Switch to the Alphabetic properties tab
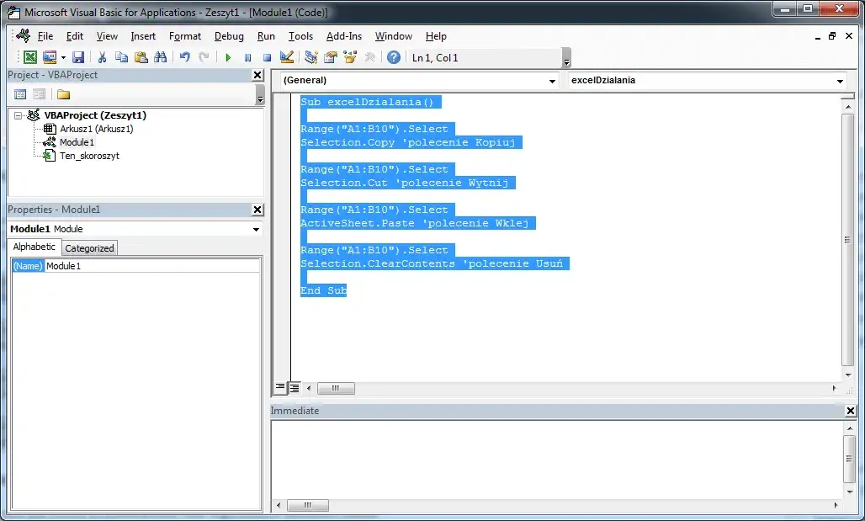 tap(34, 247)
